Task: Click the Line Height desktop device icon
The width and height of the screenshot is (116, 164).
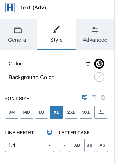Action: [x=49, y=132]
